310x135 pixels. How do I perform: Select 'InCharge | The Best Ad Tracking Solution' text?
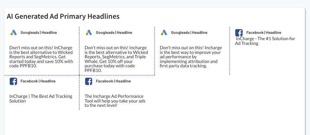(41, 98)
